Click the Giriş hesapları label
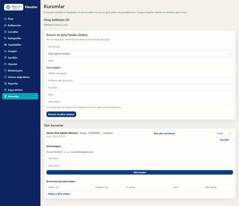 coord(54,146)
